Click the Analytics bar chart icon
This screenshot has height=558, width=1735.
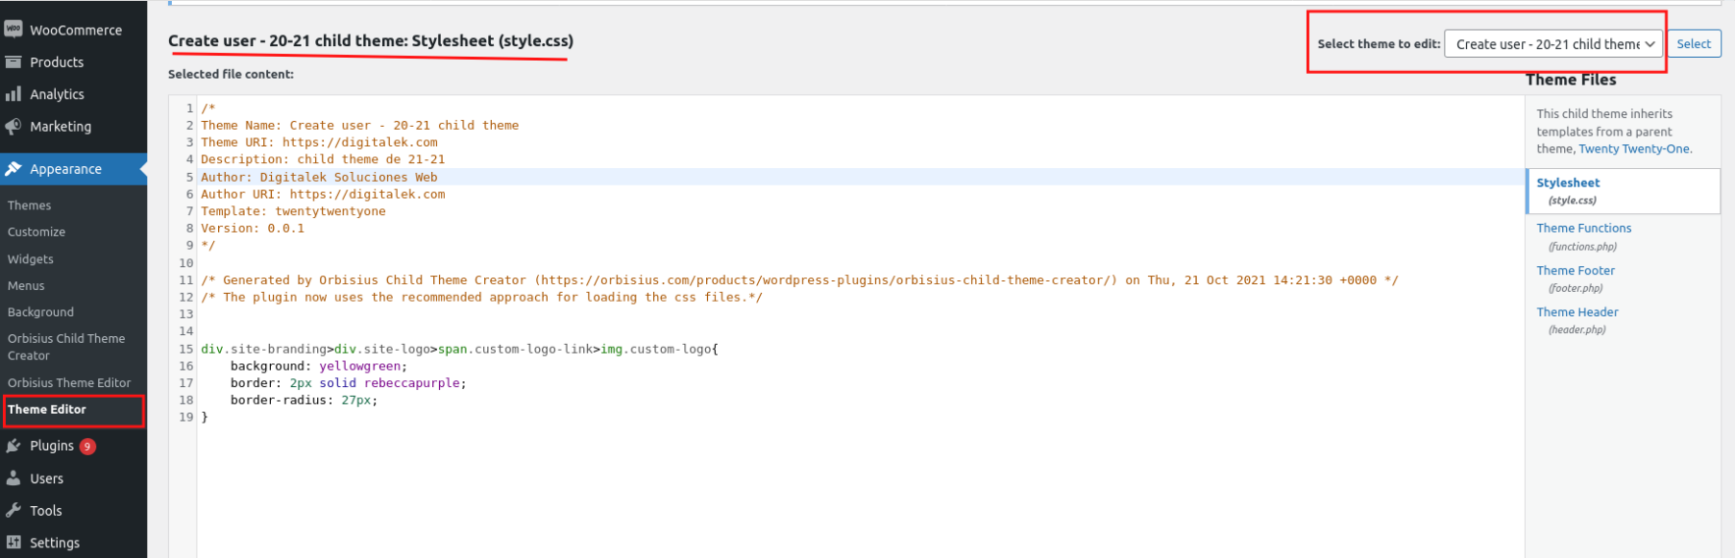[x=13, y=94]
